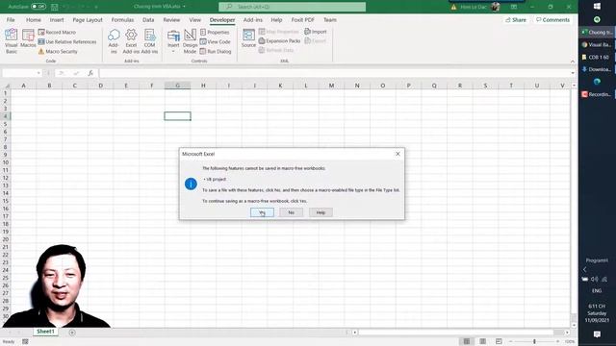
Task: Open the Recording app in taskbar
Action: tap(597, 94)
